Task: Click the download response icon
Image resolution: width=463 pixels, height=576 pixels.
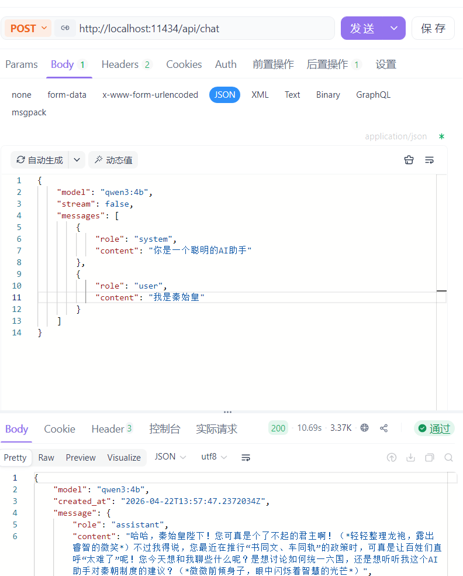Action: click(x=410, y=457)
